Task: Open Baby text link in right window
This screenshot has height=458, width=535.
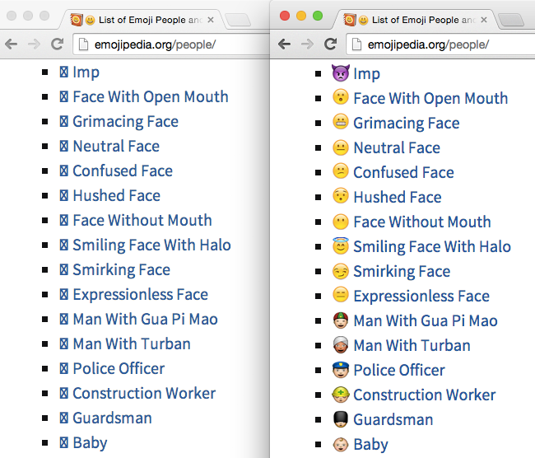Action: 370,444
